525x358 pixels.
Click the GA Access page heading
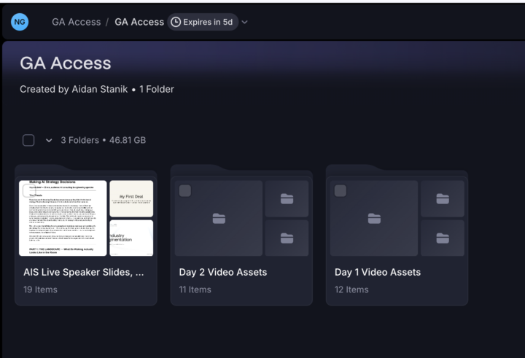[66, 63]
